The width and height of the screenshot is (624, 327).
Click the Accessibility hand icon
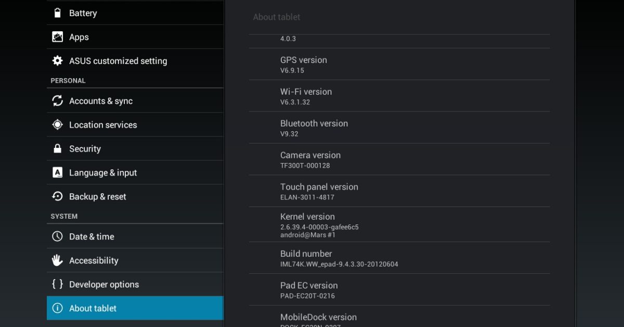point(57,260)
